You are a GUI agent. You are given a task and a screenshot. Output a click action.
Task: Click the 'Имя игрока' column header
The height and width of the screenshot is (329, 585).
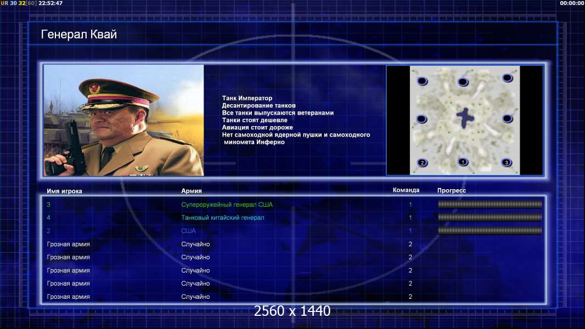pos(64,191)
